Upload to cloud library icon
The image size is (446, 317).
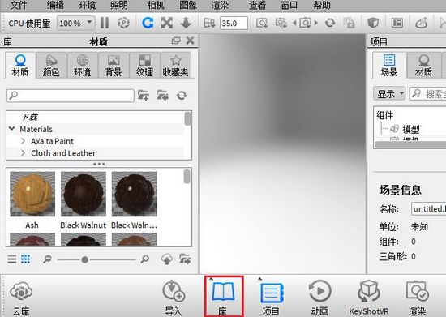(167, 259)
